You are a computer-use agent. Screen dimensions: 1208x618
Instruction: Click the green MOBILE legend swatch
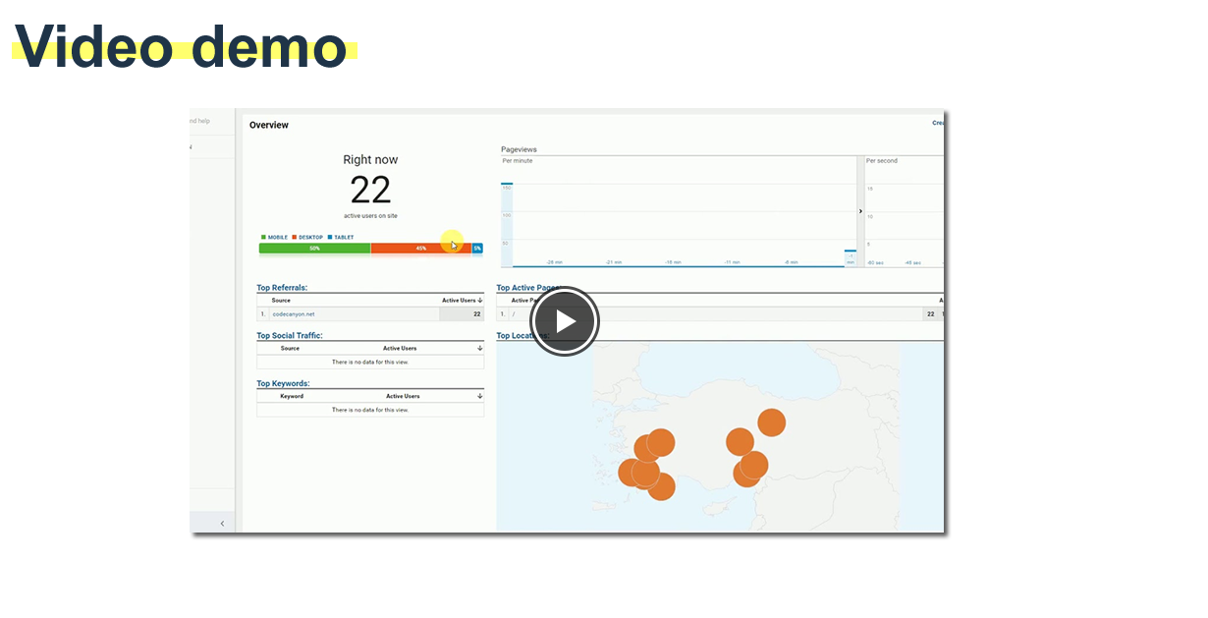[263, 237]
